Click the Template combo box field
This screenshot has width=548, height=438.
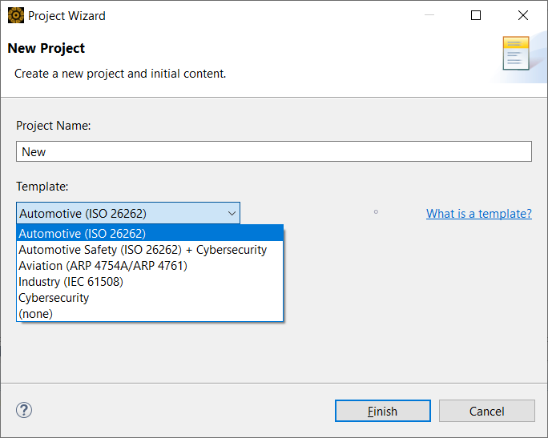[120, 213]
